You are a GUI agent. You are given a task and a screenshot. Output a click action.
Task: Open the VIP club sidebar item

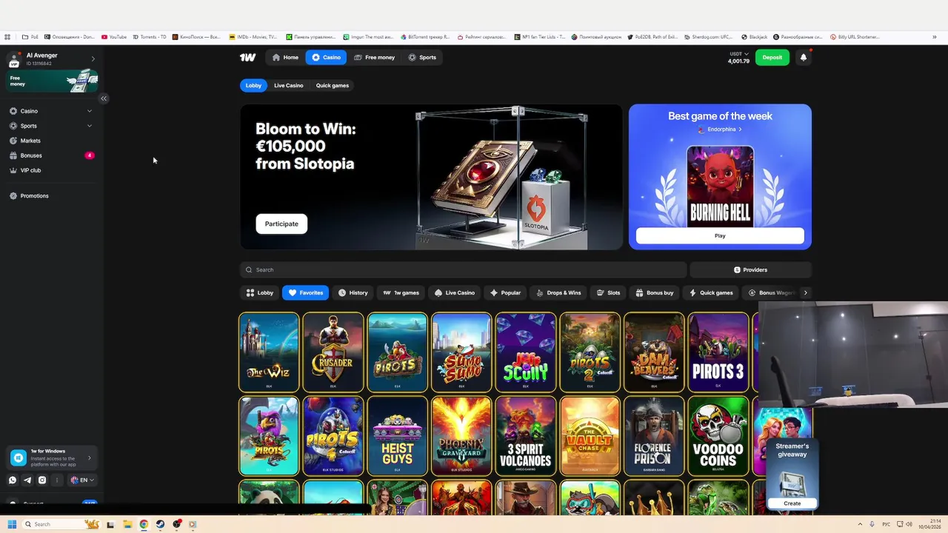[x=52, y=170]
